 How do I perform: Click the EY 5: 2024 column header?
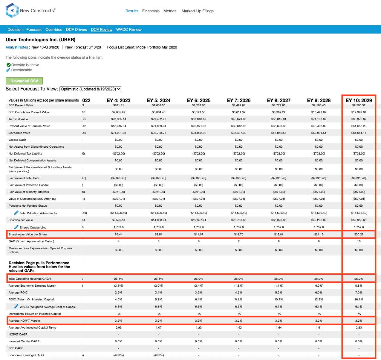coord(159,100)
